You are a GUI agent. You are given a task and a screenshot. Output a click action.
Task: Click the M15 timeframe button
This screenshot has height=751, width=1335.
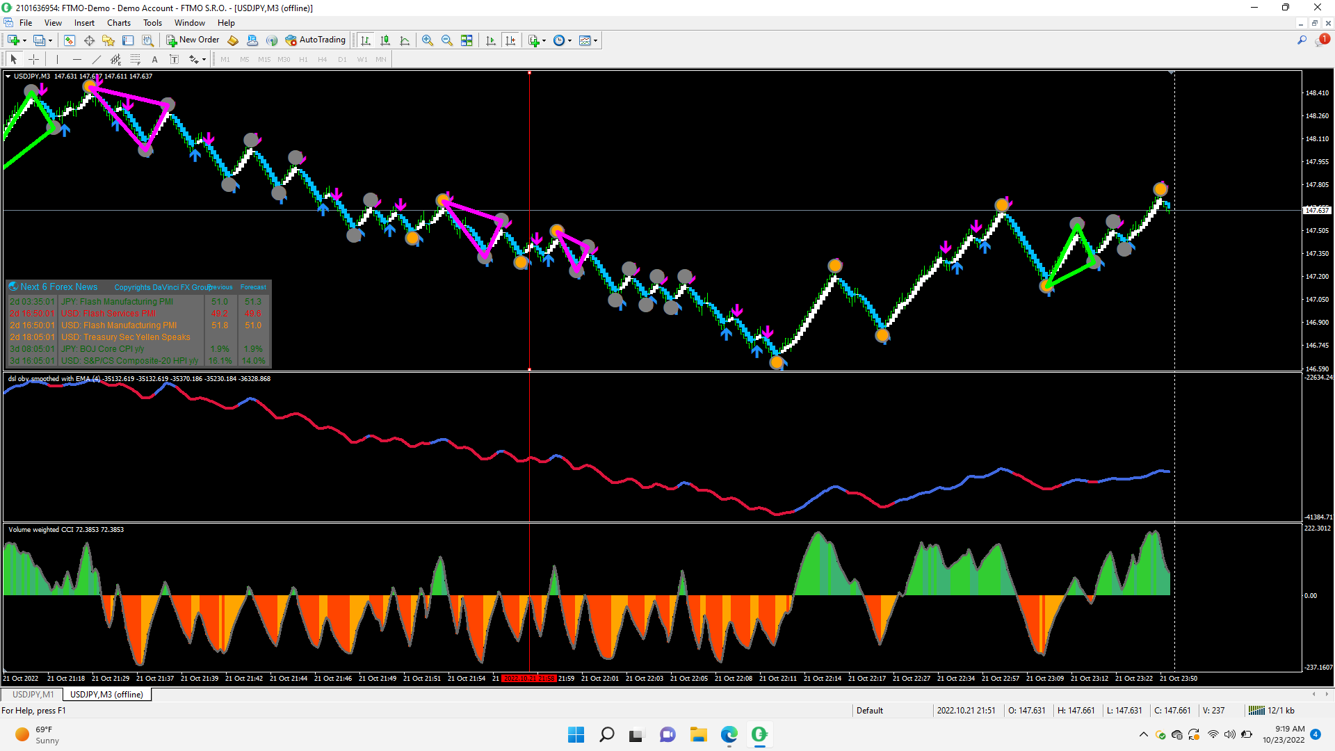tap(264, 60)
